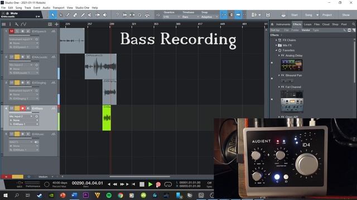Click the wrench options icon
The width and height of the screenshot is (357, 200).
(17, 24)
